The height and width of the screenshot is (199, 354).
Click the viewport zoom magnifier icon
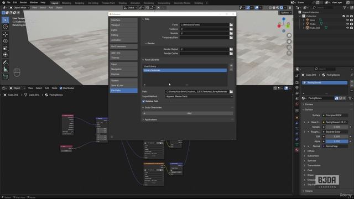[x=289, y=35]
